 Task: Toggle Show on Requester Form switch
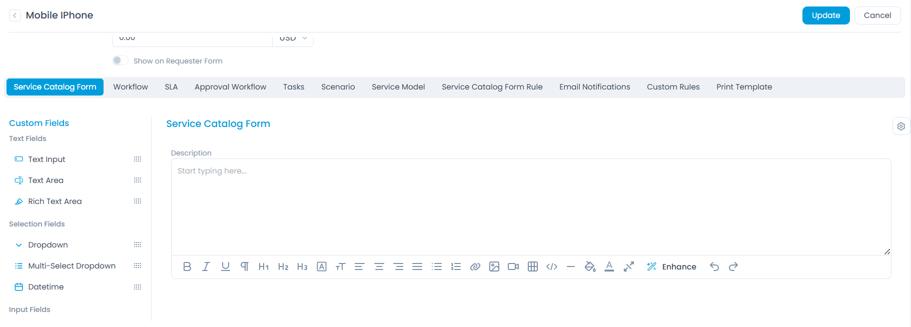[120, 60]
